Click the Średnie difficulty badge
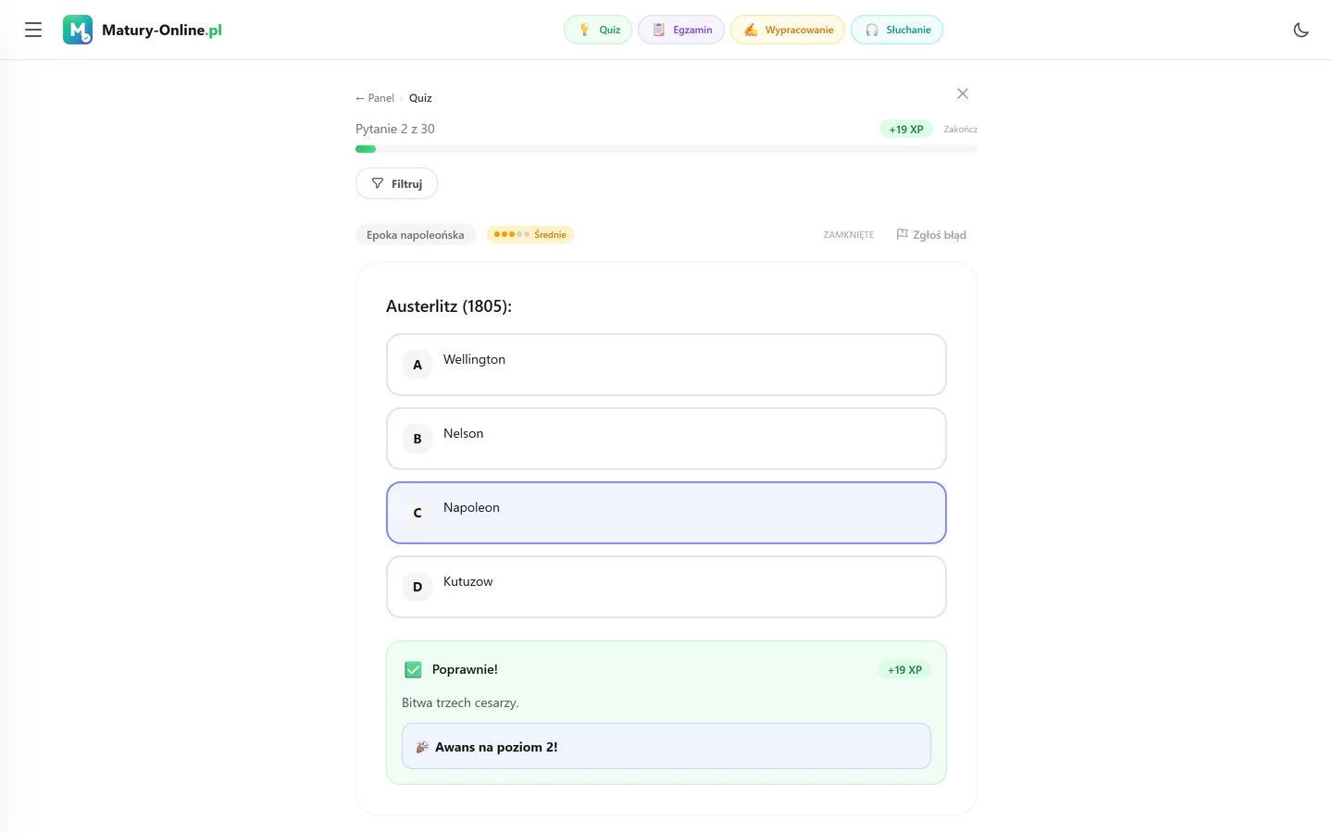The width and height of the screenshot is (1333, 833). tap(530, 235)
